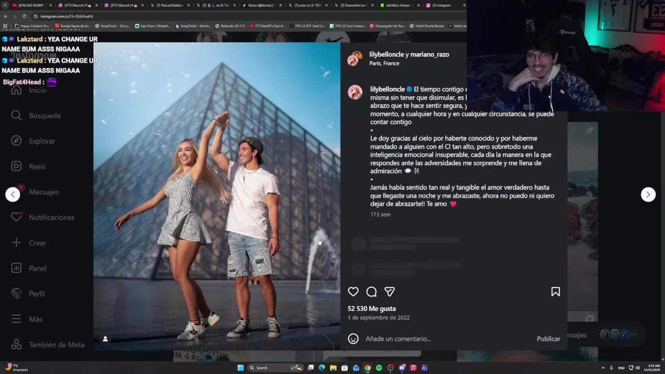Switch to the Roovx TikTok tab
Screen dimensions: 665x374
261,5
